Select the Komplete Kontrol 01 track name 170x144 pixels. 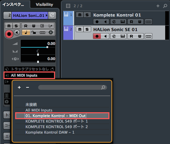point(117,15)
